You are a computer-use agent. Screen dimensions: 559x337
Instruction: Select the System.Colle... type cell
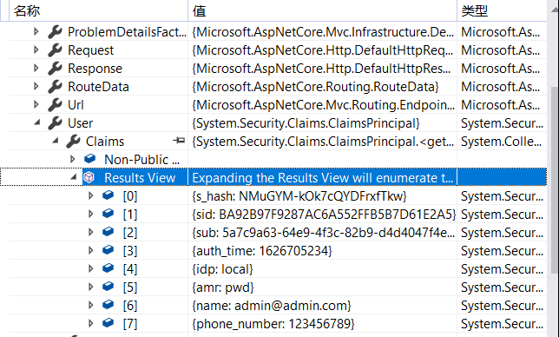point(501,142)
